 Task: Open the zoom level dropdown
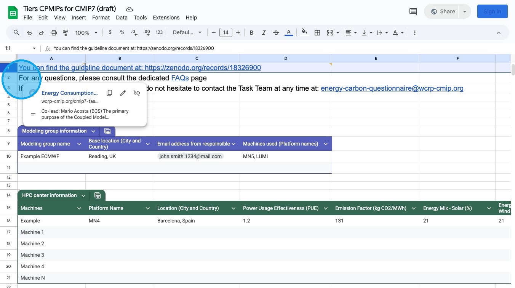86,33
